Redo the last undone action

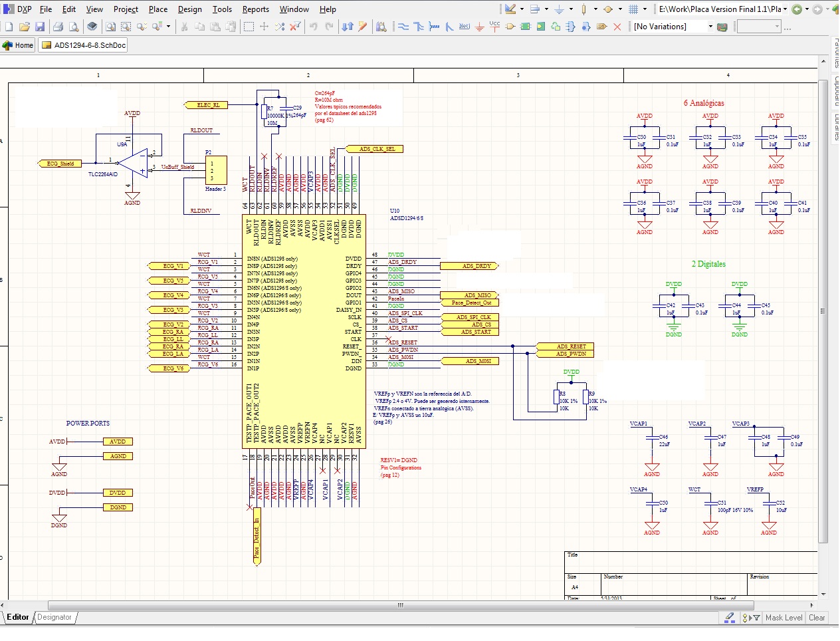coord(329,27)
